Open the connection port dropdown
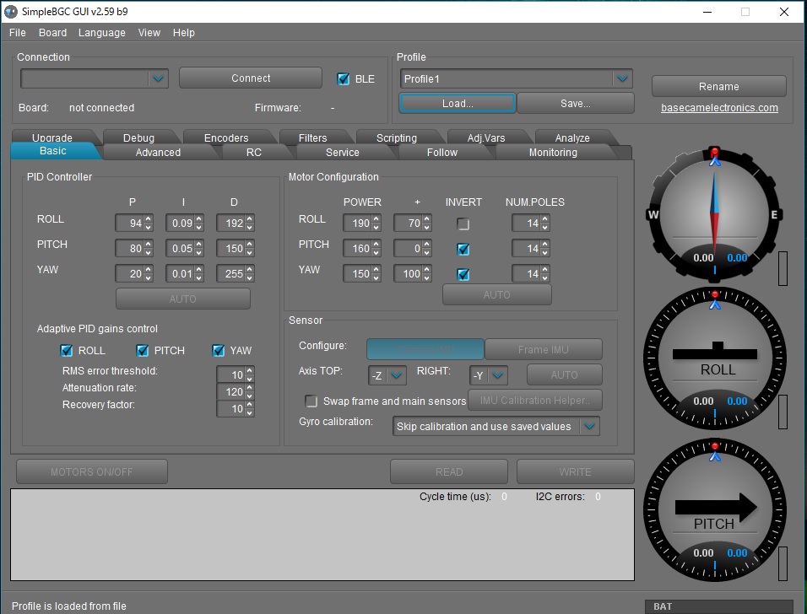The width and height of the screenshot is (807, 614). click(158, 78)
